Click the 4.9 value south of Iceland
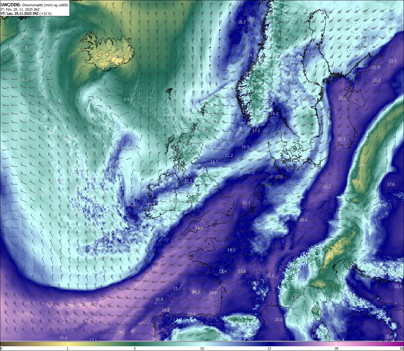404x351 pixels. pos(126,99)
